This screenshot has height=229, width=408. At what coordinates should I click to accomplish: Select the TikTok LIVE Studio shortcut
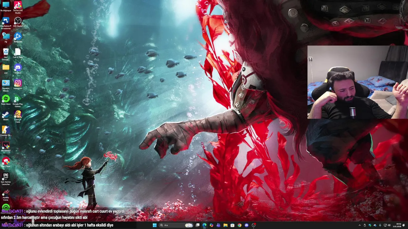18,8
